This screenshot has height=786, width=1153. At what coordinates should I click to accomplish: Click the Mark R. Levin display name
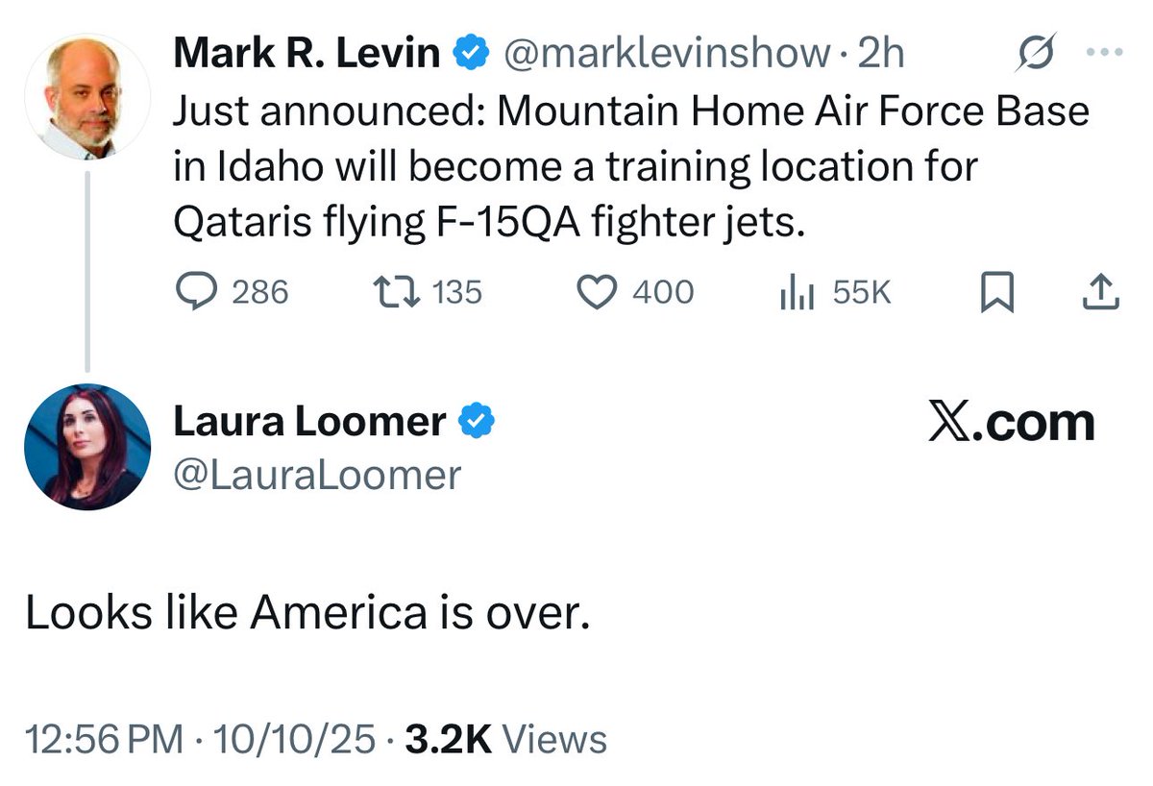307,55
